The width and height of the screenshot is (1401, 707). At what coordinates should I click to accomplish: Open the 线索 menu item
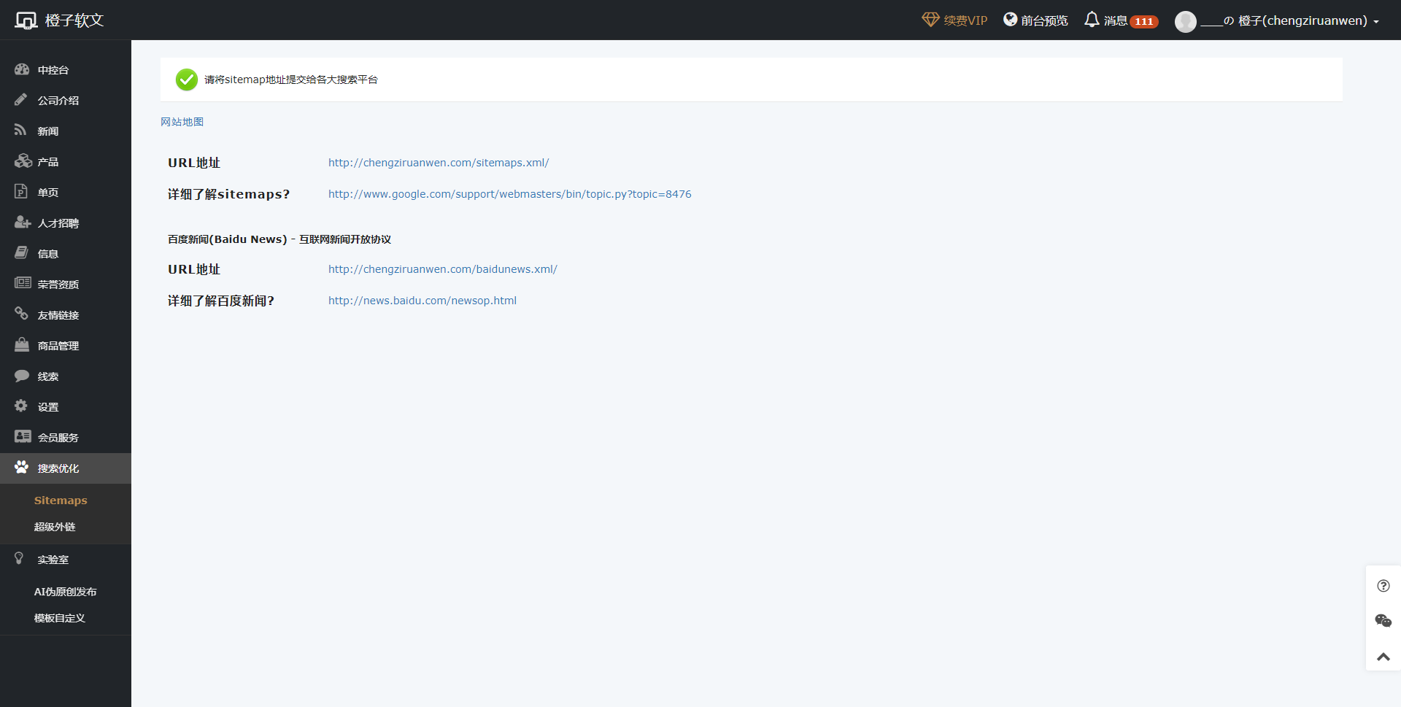pyautogui.click(x=66, y=376)
